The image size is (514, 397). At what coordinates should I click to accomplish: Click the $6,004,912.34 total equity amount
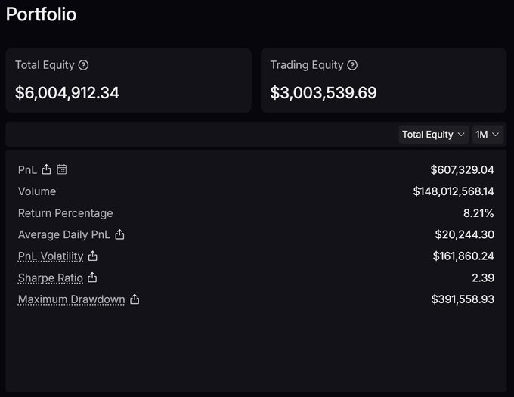67,93
